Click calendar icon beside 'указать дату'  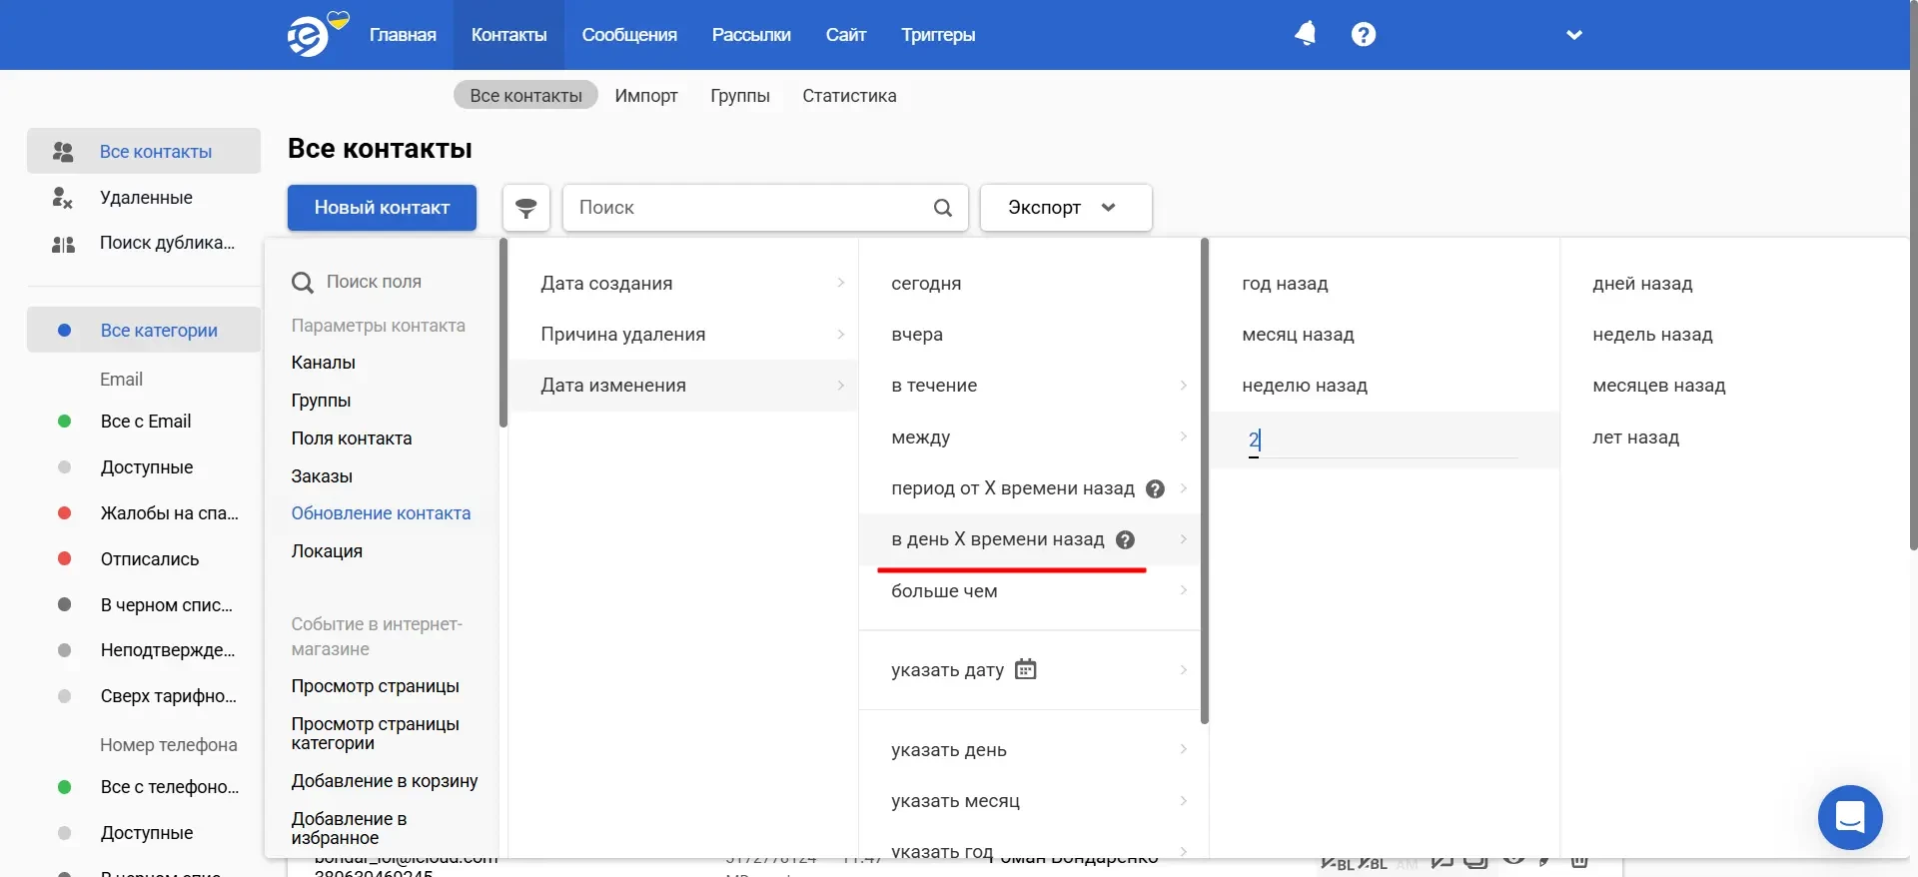point(1025,669)
